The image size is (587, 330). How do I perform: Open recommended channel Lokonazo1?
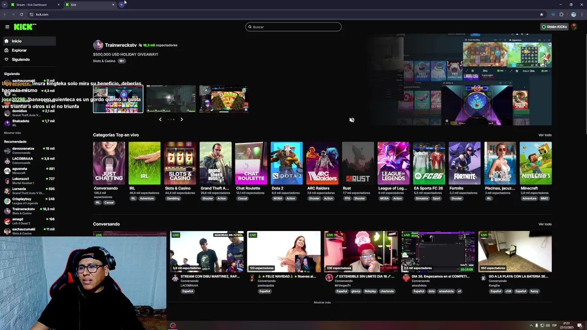pyautogui.click(x=28, y=181)
